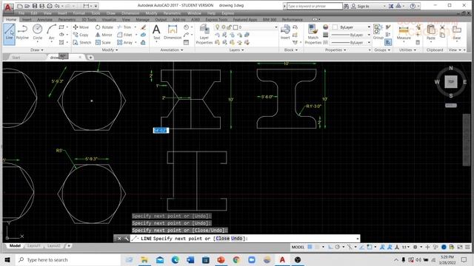
Task: Toggle MODEL space button in status bar
Action: click(298, 247)
